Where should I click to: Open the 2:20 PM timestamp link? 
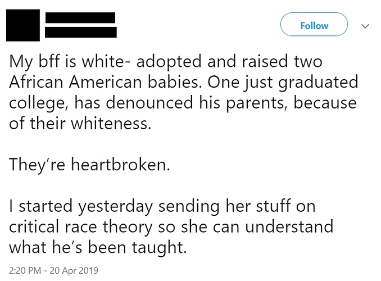tap(25, 270)
